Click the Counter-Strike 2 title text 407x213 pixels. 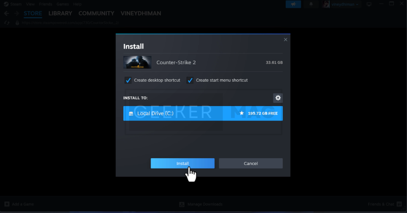pyautogui.click(x=176, y=63)
